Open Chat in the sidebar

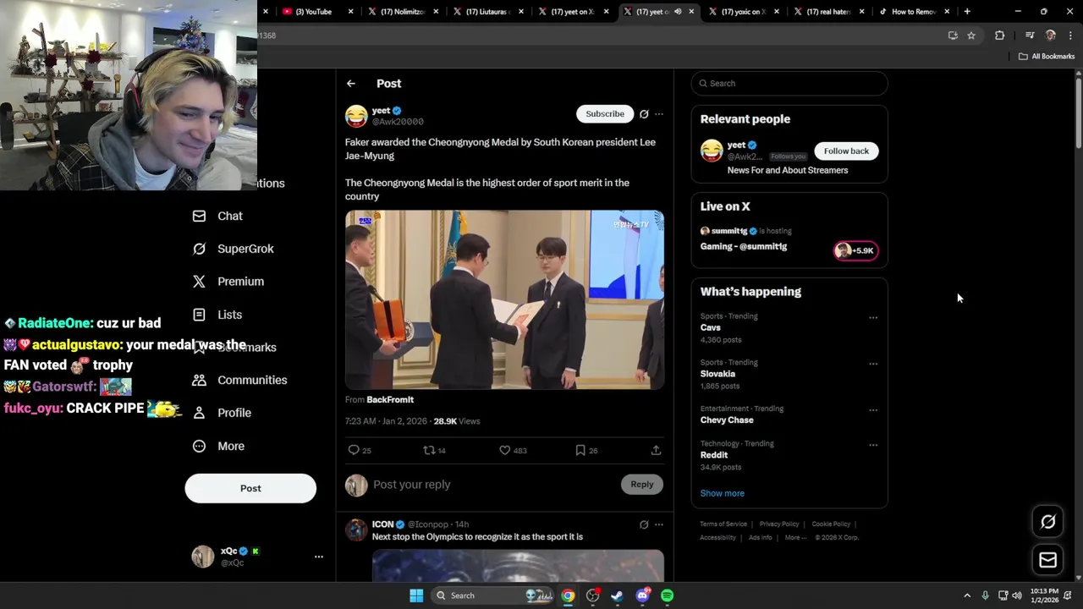point(218,216)
